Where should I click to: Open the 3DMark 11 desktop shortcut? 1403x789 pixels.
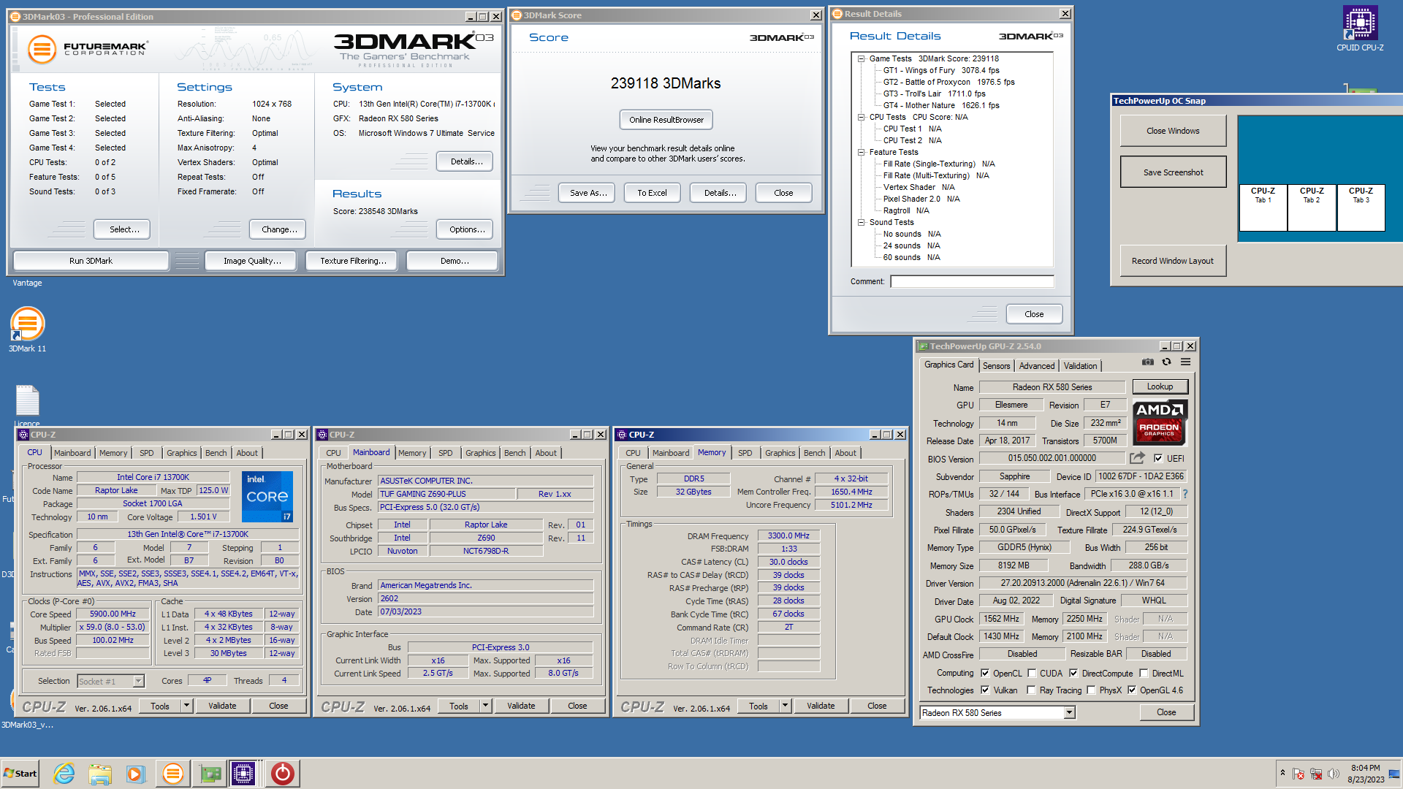click(27, 329)
